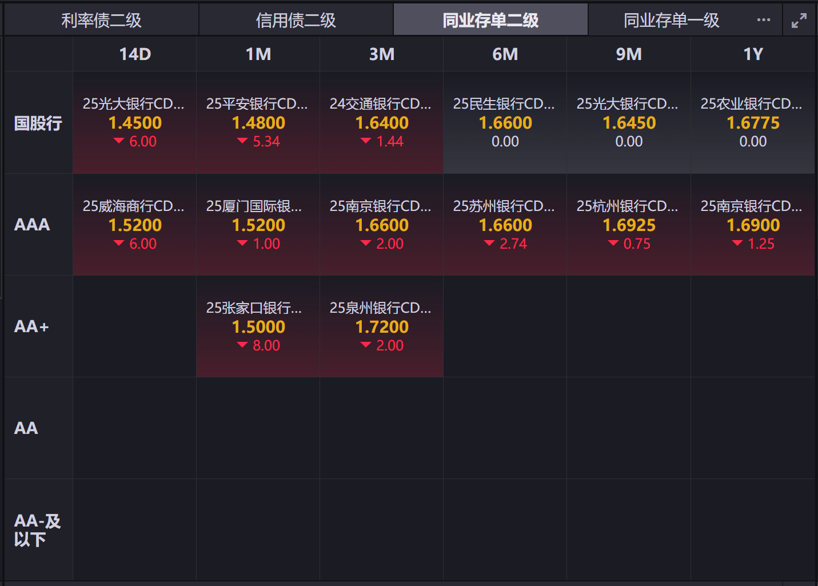The image size is (818, 586).
Task: Open 25南京银行CD cell at 1.6600
Action: [382, 225]
